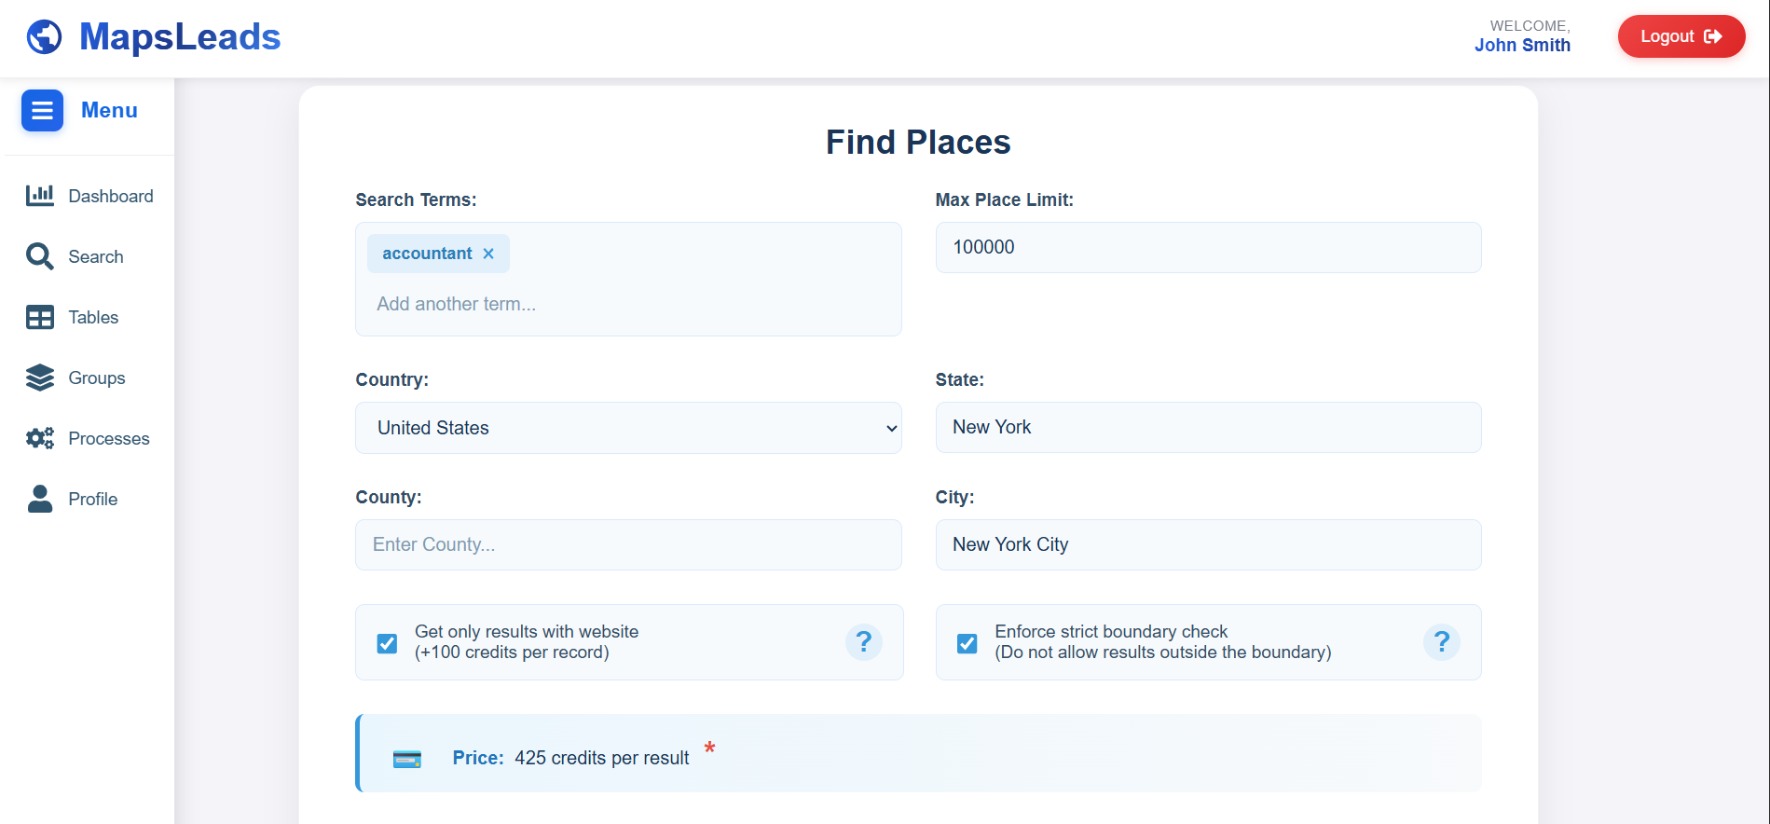Click the Find Places heading
Screen dimensions: 1770x824
click(x=918, y=142)
